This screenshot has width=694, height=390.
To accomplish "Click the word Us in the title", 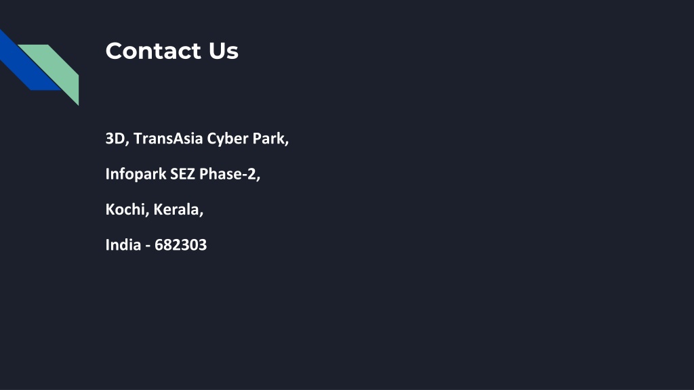I will tap(224, 51).
